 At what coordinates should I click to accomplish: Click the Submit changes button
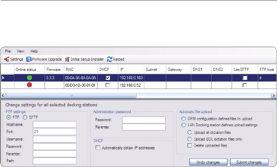(249, 162)
